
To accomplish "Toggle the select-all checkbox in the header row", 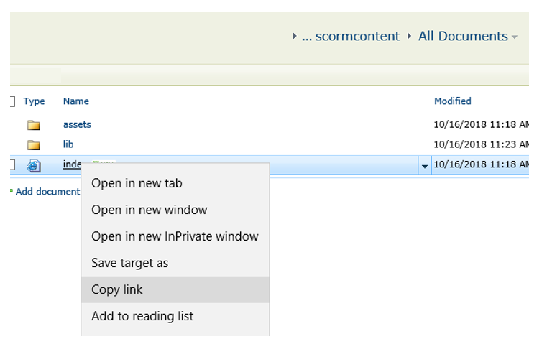I will coord(12,101).
